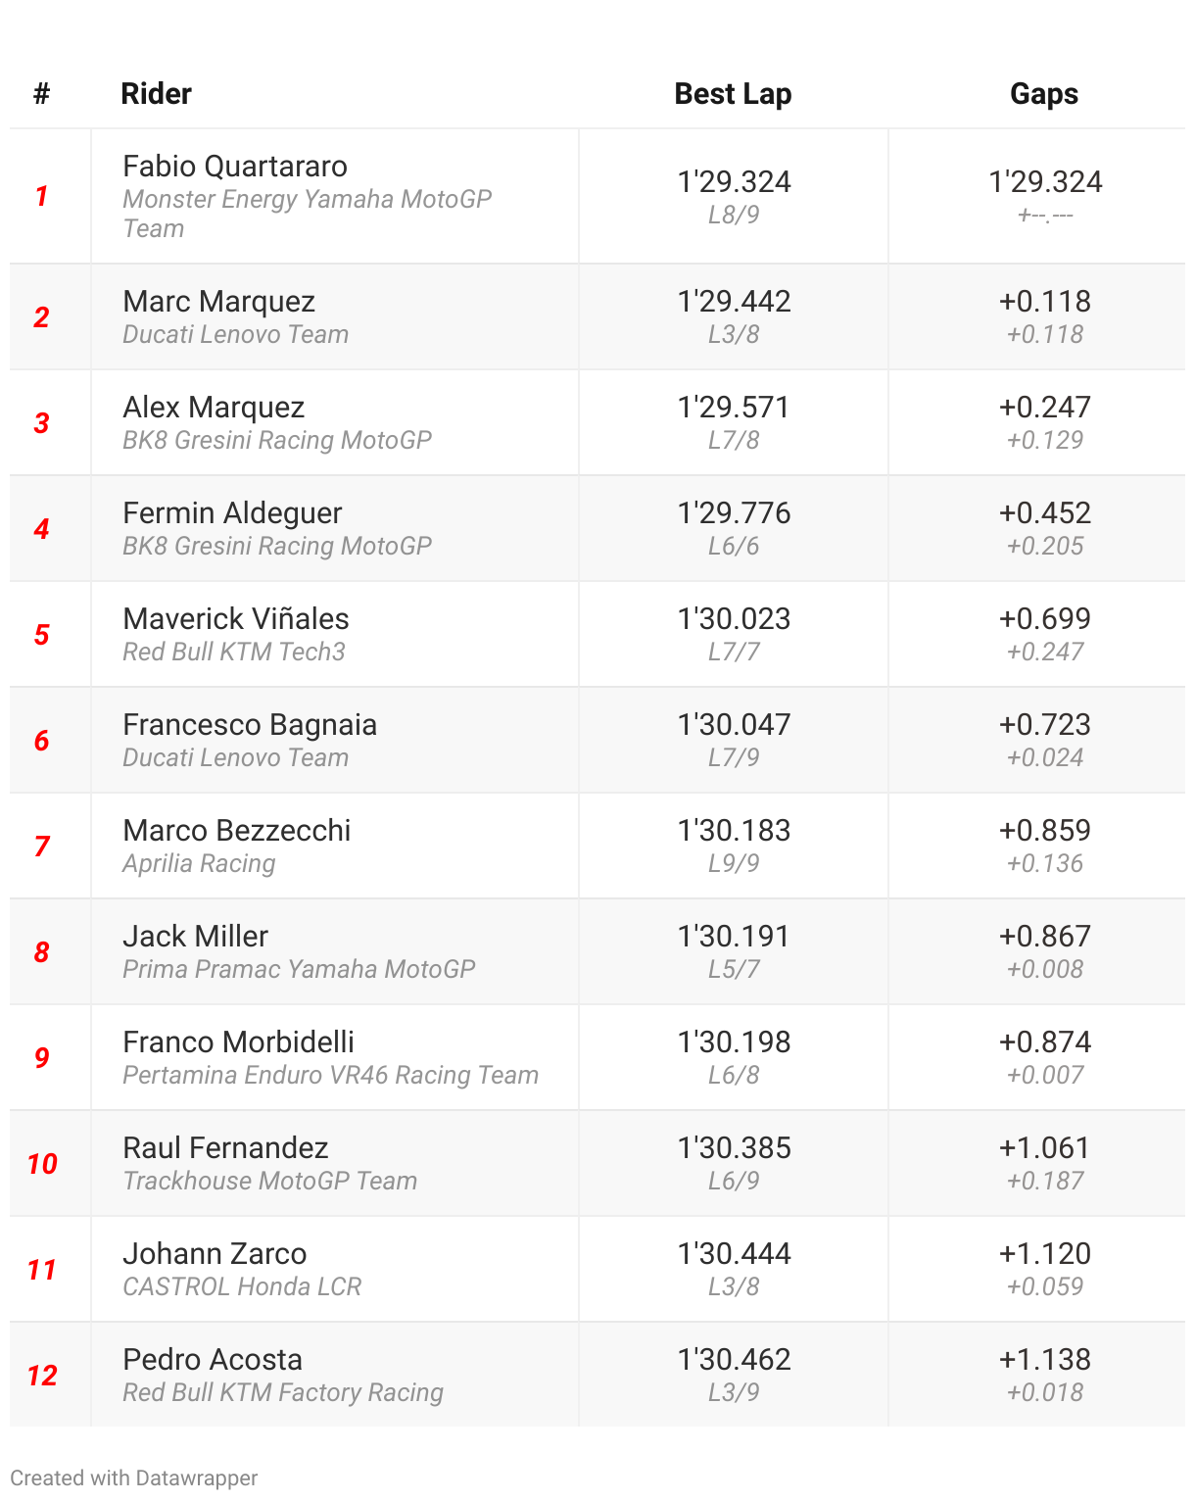The height and width of the screenshot is (1501, 1195).
Task: Open the Created with Datawrapper link
Action: click(x=134, y=1477)
